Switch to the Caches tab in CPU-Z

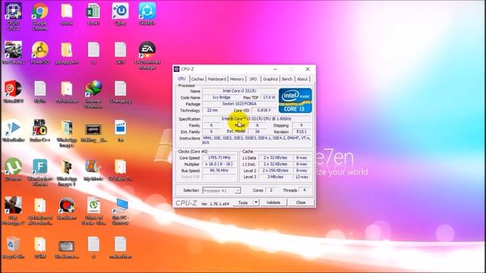click(197, 79)
